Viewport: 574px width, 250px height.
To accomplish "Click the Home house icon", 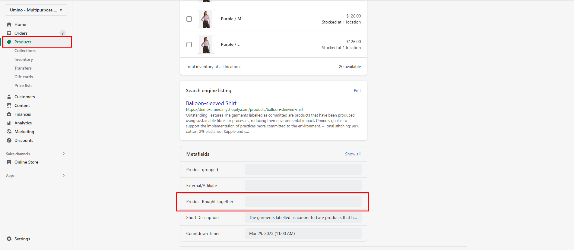I will [9, 24].
